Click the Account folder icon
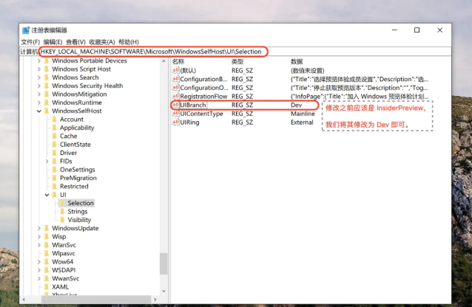Viewport: 472px width, 307px height. point(55,120)
